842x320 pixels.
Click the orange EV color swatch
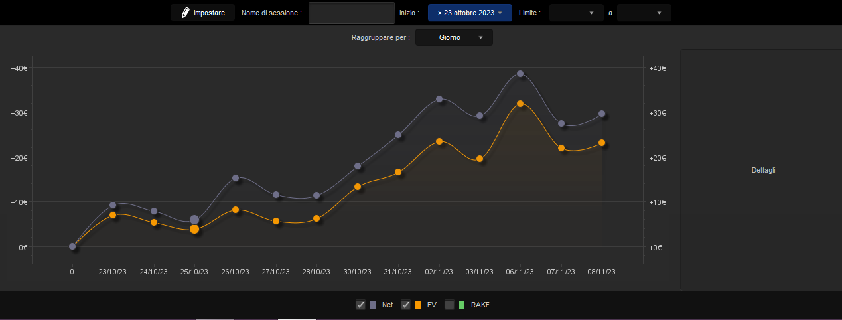pyautogui.click(x=418, y=305)
